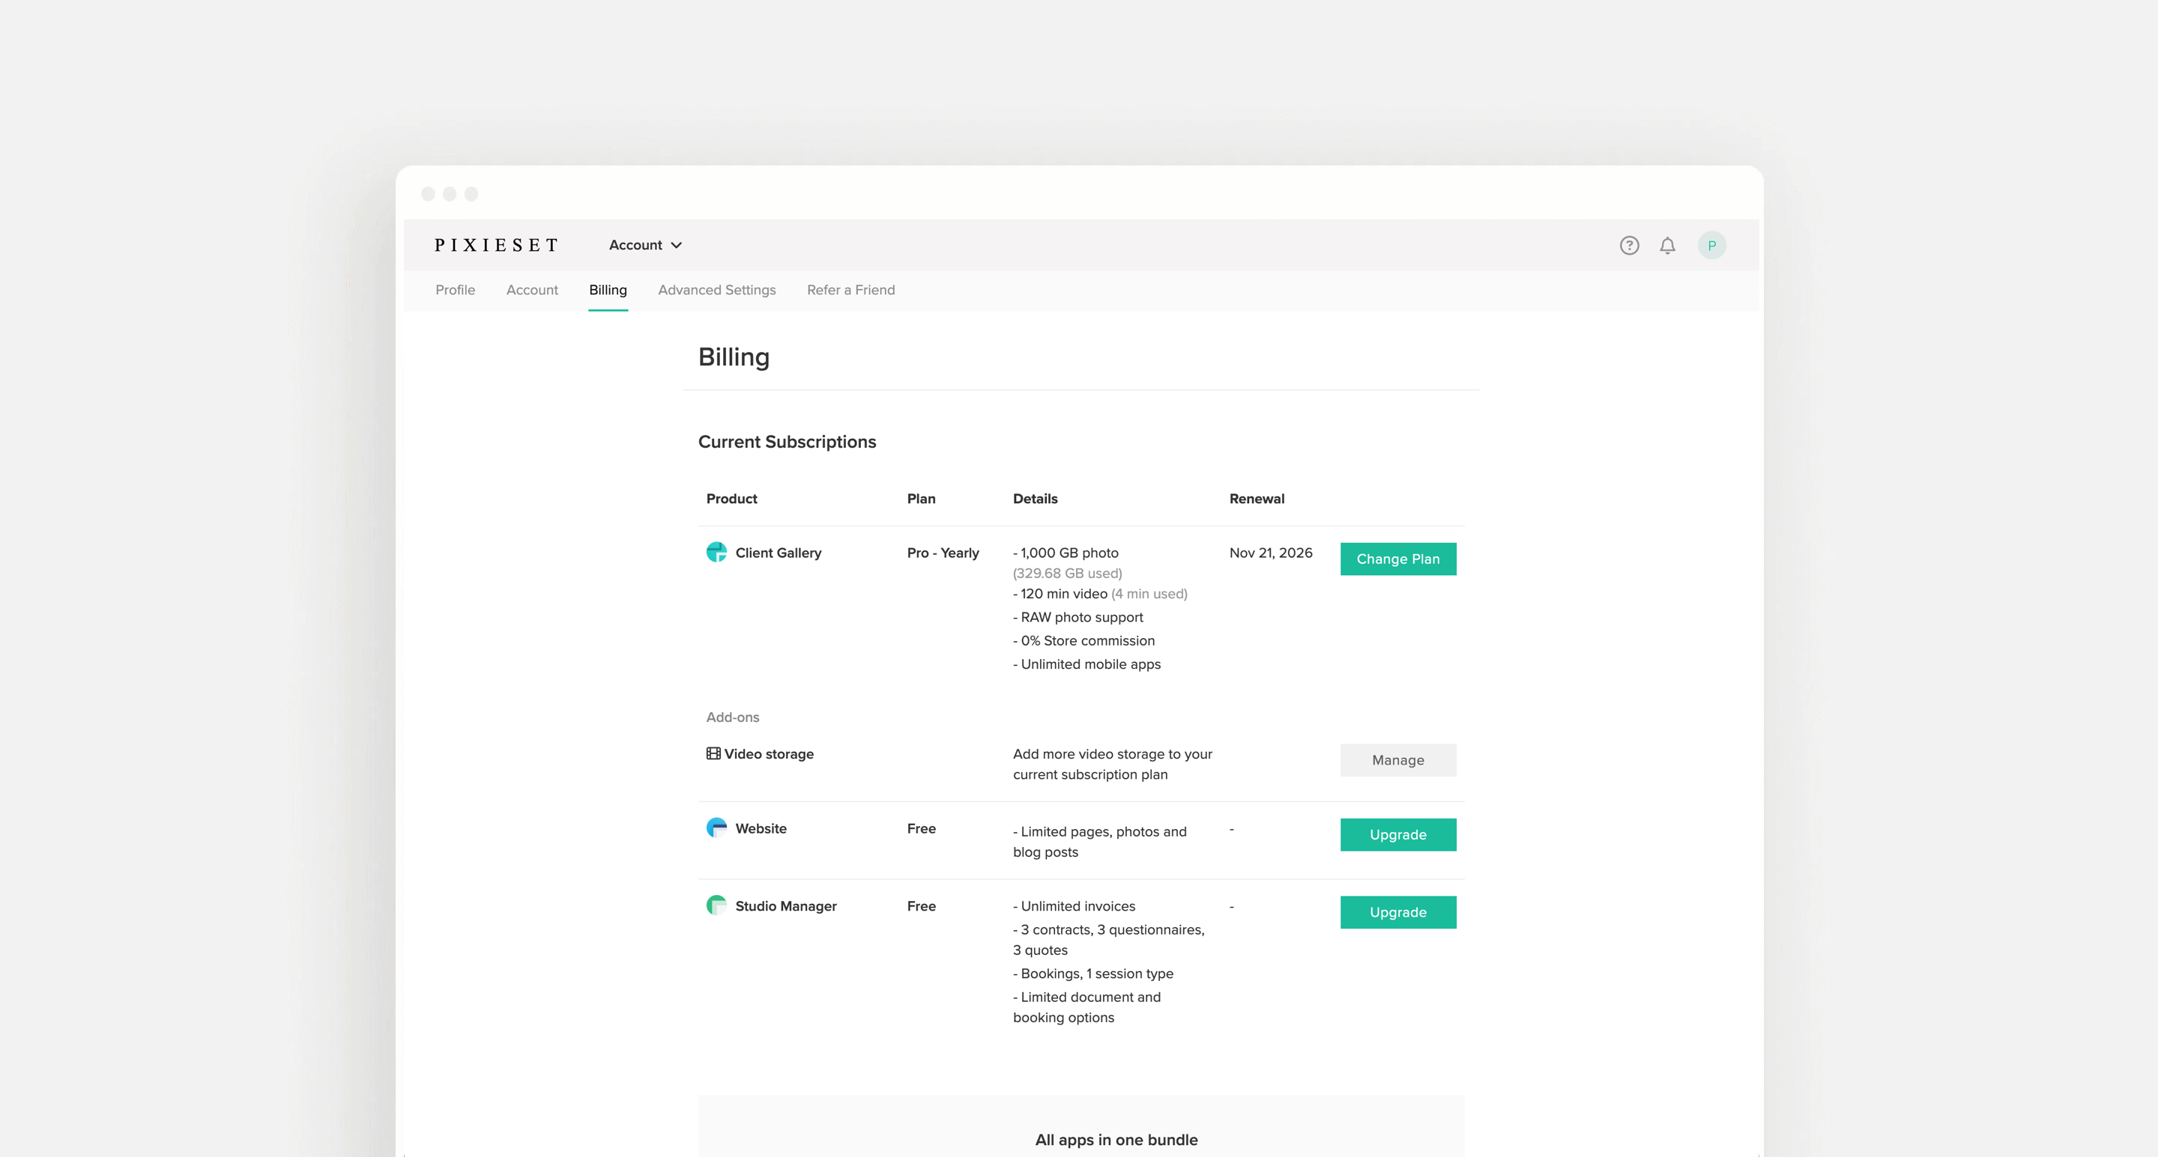
Task: Open the Refer a Friend tab
Action: coord(850,290)
